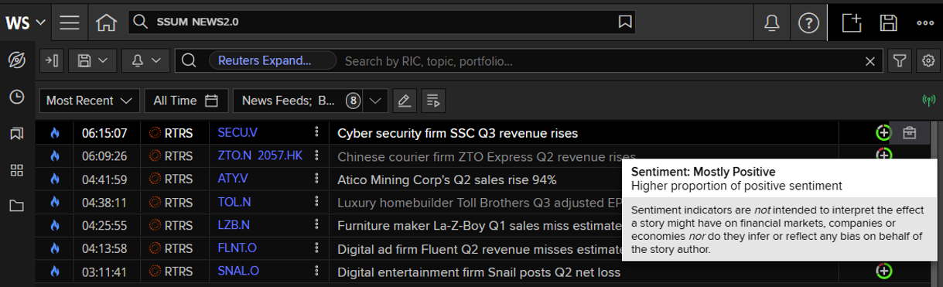Open notifications bell in top bar
Image resolution: width=943 pixels, height=287 pixels.
[x=771, y=22]
